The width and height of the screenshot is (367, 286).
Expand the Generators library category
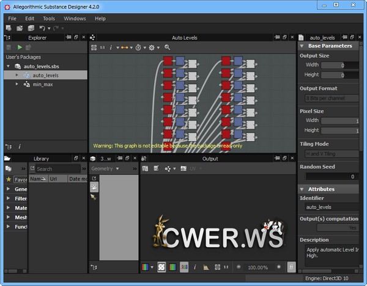pyautogui.click(x=8, y=188)
